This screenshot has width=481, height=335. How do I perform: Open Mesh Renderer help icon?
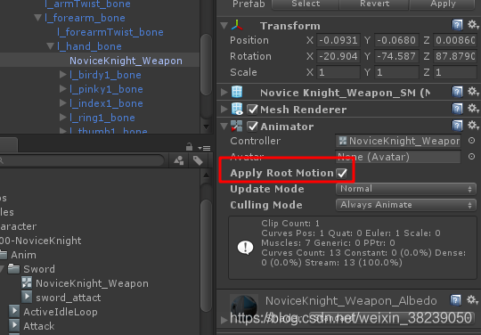coord(457,109)
